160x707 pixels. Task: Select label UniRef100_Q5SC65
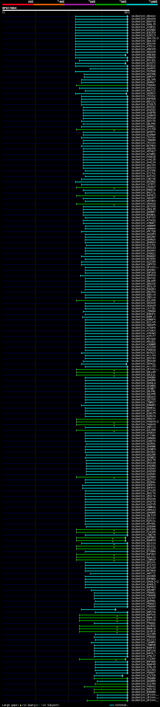point(143,463)
